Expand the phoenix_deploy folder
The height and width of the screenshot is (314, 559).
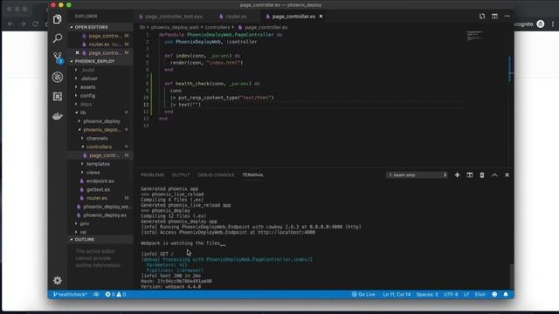pos(101,121)
